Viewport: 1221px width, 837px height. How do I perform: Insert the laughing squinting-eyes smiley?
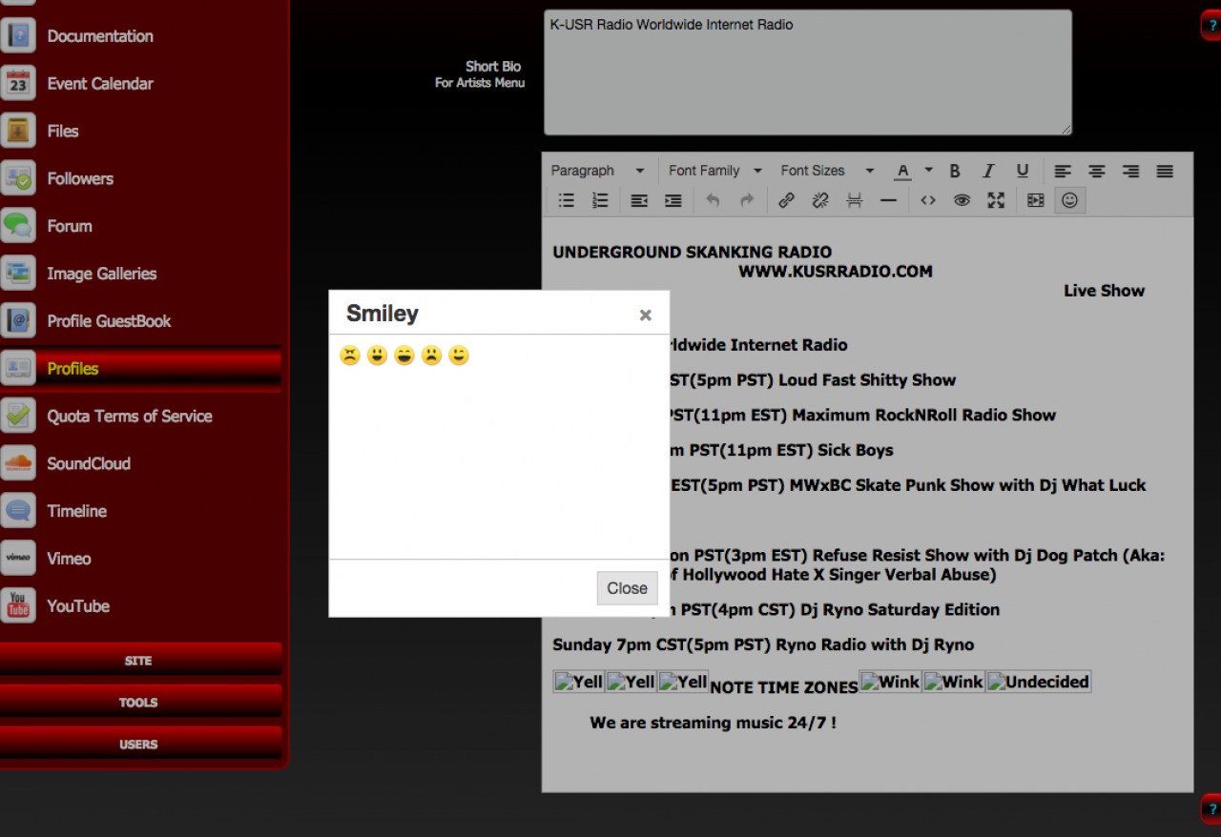[x=404, y=356]
